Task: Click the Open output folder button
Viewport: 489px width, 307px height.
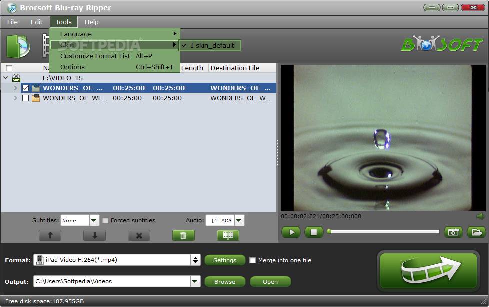Action: coord(270,282)
